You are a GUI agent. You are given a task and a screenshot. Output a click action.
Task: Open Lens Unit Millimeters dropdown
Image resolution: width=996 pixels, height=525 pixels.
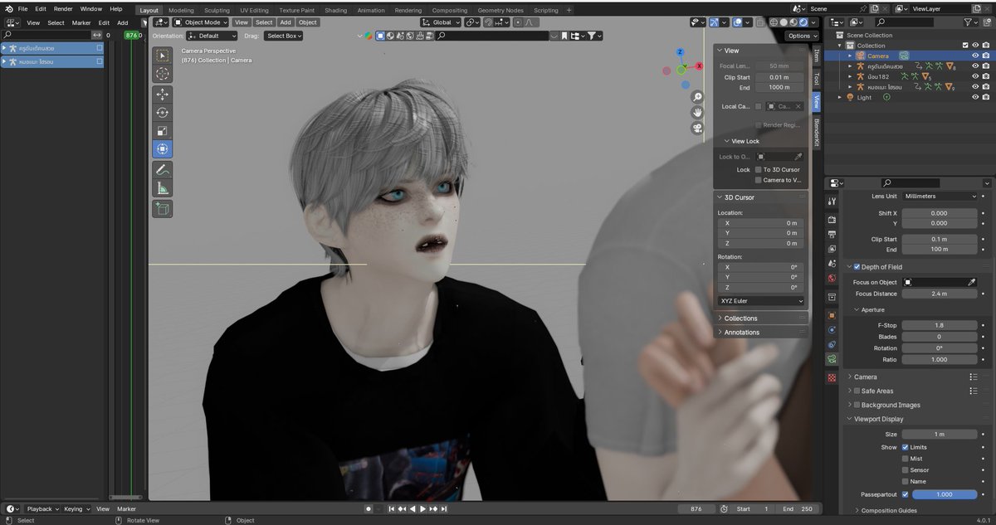(x=940, y=197)
